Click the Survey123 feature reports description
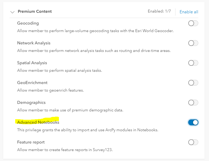Image resolution: width=209 pixels, height=161 pixels. click(65, 150)
